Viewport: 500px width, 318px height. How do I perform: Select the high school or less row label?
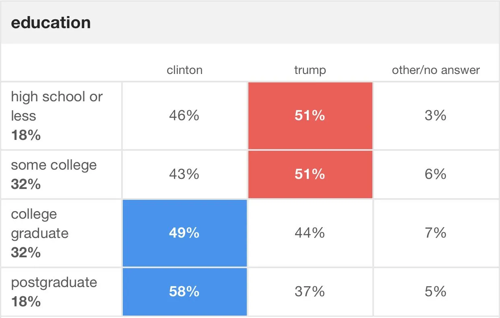pos(57,106)
